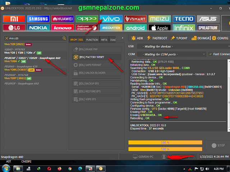Click the [EDL] WIPE EFS button

[97, 99]
